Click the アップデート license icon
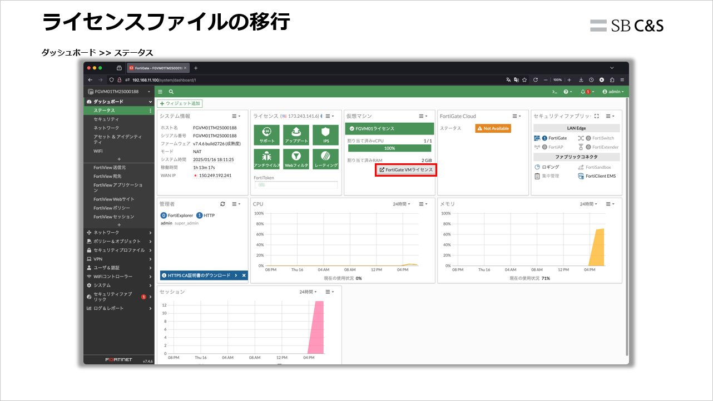 (x=296, y=134)
